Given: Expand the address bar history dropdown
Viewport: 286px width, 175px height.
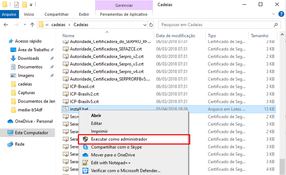Looking at the screenshot, I should (144, 25).
